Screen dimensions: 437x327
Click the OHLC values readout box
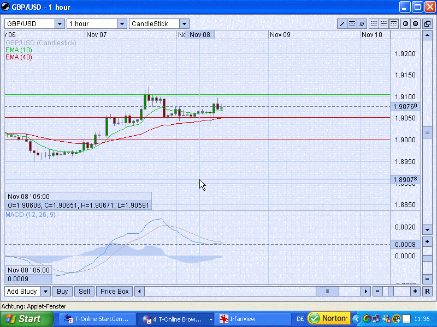pyautogui.click(x=79, y=205)
